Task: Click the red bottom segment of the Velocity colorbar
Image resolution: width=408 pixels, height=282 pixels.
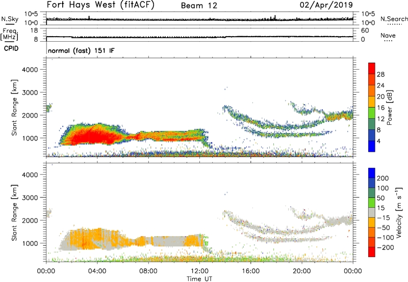Action: pyautogui.click(x=372, y=252)
